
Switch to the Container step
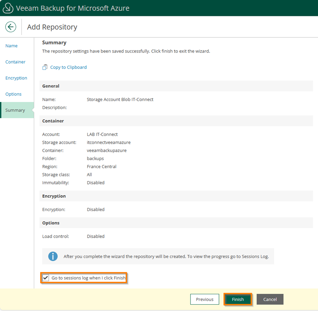point(15,62)
